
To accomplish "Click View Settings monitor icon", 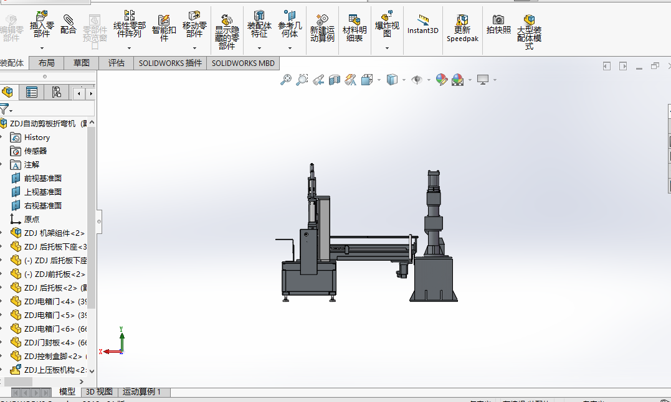I will coord(483,80).
